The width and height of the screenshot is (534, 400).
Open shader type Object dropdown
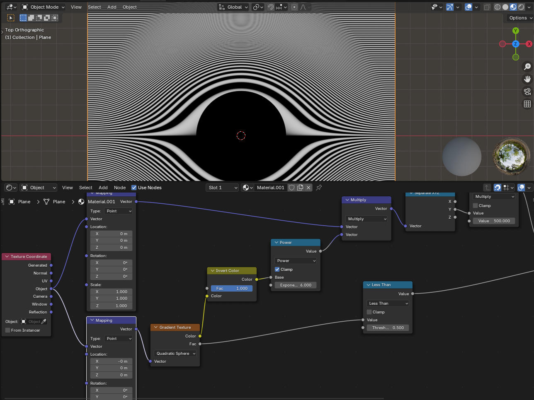click(39, 188)
